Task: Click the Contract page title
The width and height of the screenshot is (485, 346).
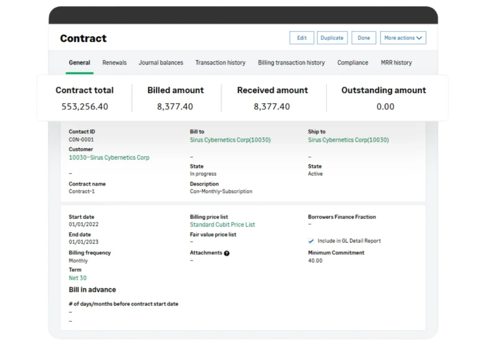Action: pyautogui.click(x=83, y=38)
